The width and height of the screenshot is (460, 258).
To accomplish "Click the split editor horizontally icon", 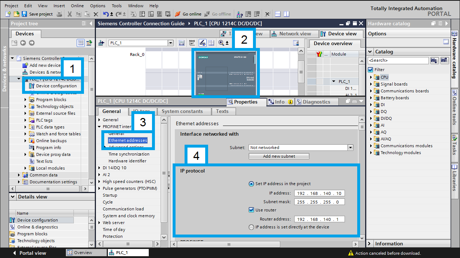I will [278, 14].
